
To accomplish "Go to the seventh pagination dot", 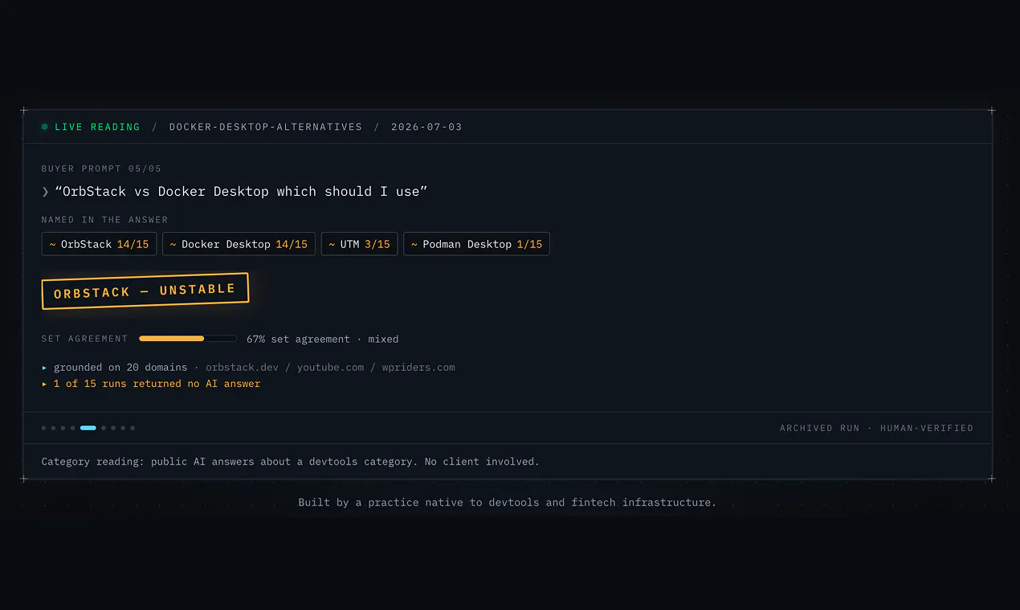I will pyautogui.click(x=113, y=428).
